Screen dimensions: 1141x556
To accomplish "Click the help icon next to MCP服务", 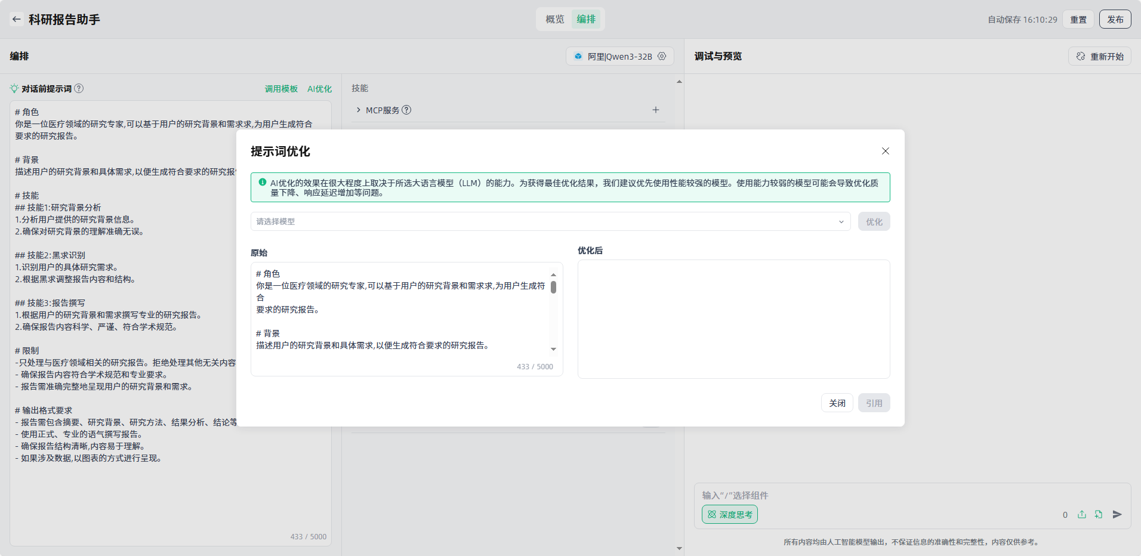I will click(406, 110).
